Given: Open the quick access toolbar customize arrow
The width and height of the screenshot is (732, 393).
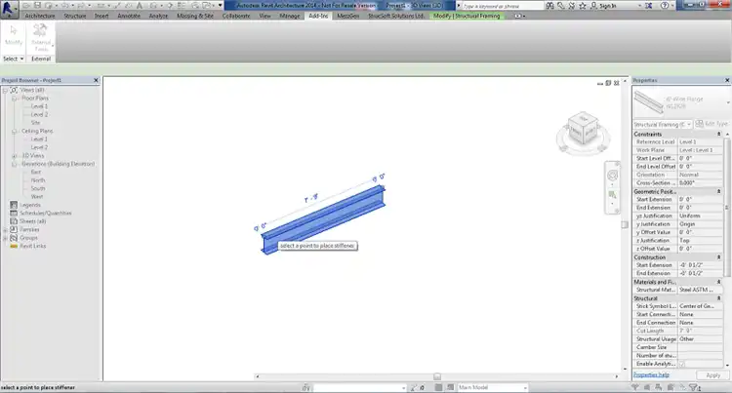Looking at the screenshot, I should 221,6.
